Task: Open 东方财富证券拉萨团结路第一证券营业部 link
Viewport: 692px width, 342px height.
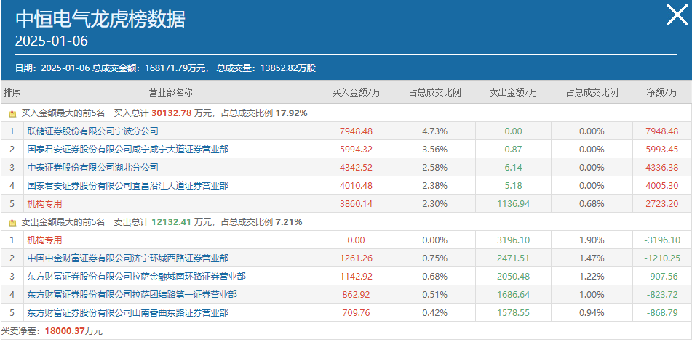Action: pyautogui.click(x=132, y=295)
